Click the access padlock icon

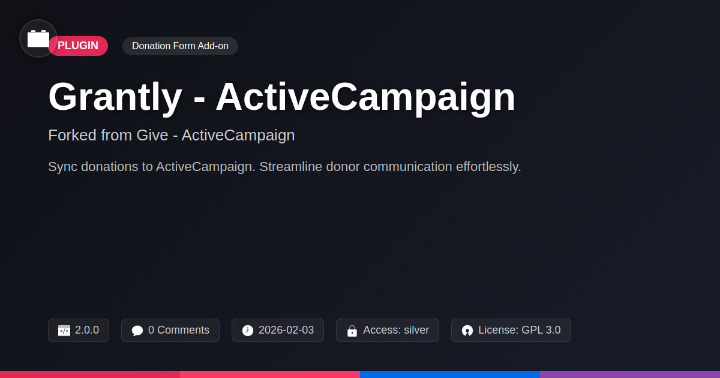coord(352,331)
